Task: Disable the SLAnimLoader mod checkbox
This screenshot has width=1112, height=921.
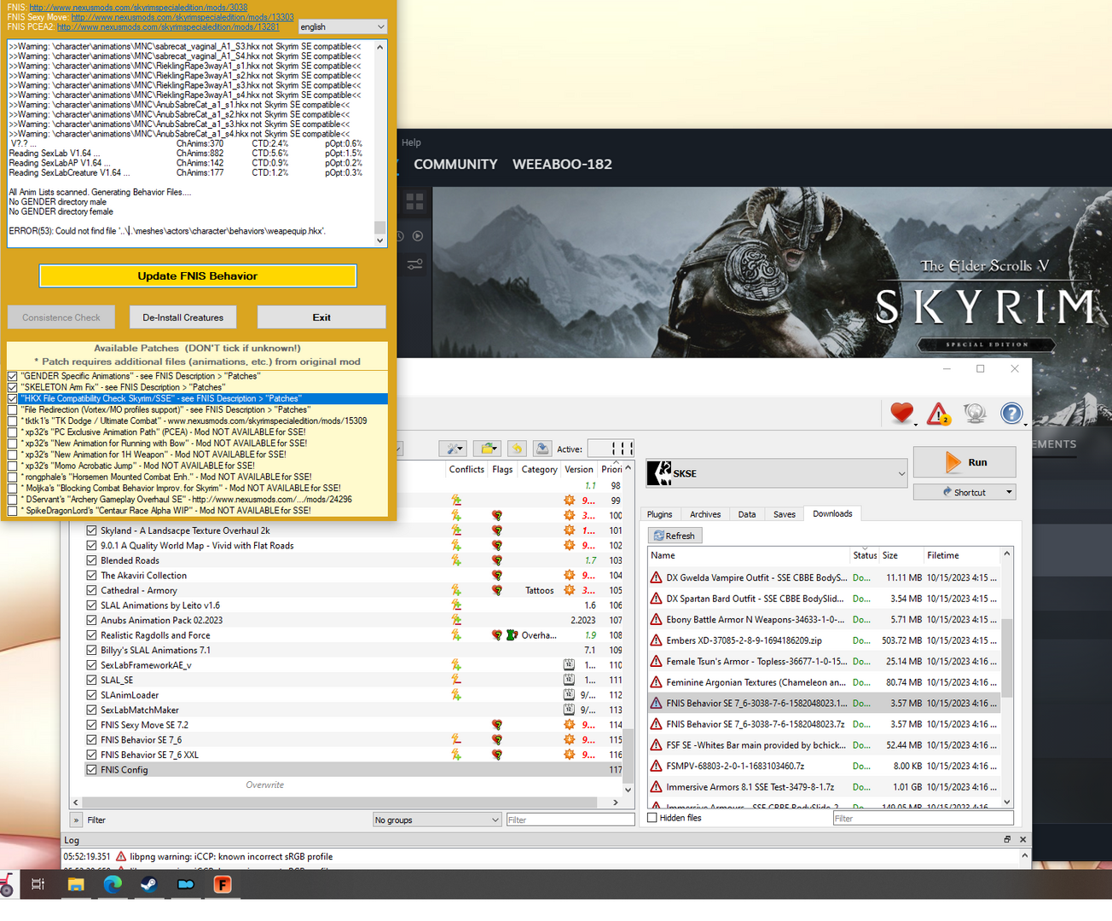Action: point(91,695)
